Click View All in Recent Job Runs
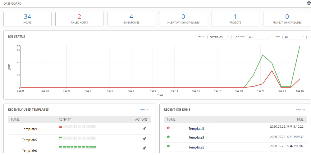Viewport: 311px width, 155px height. pos(300,109)
